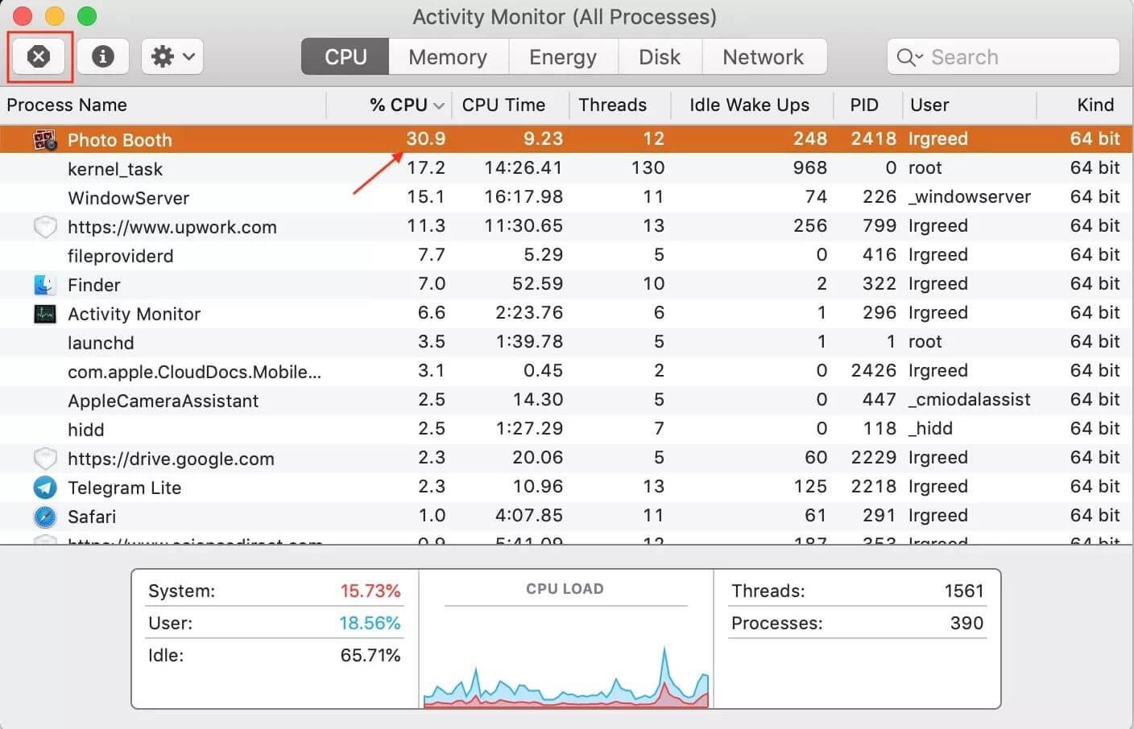
Task: Open the search field's filter dropdown arrow
Action: tap(921, 57)
